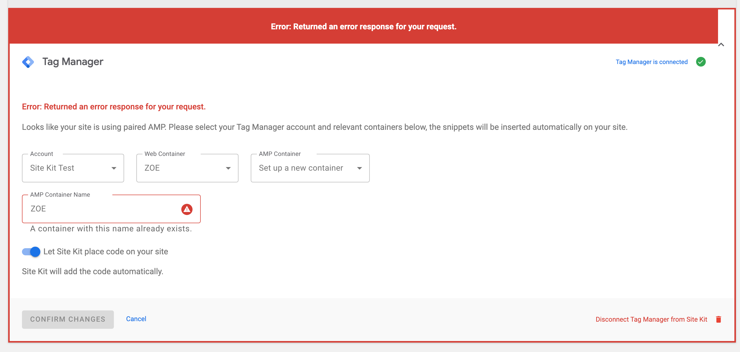Click the dropdown arrow of the Web Container field
This screenshot has height=352, width=740.
pyautogui.click(x=228, y=168)
